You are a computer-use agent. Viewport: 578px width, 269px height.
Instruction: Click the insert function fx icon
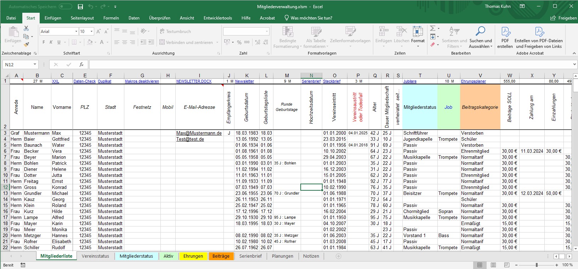coord(81,65)
